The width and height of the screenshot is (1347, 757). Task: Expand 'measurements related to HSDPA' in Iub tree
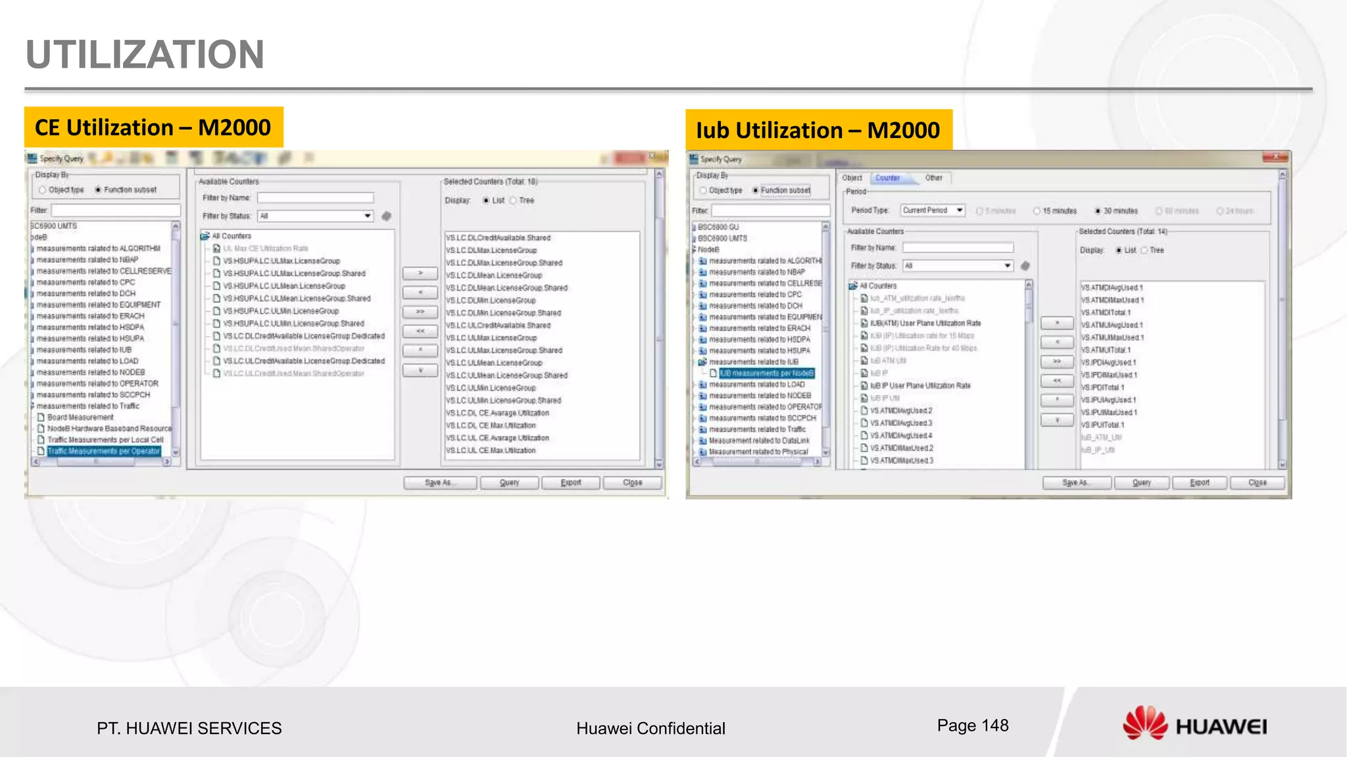pyautogui.click(x=695, y=340)
